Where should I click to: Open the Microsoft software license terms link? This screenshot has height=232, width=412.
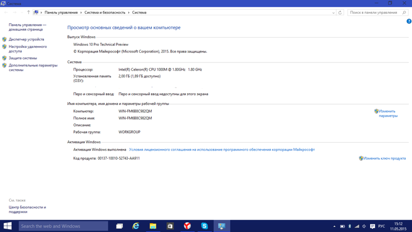click(x=221, y=150)
